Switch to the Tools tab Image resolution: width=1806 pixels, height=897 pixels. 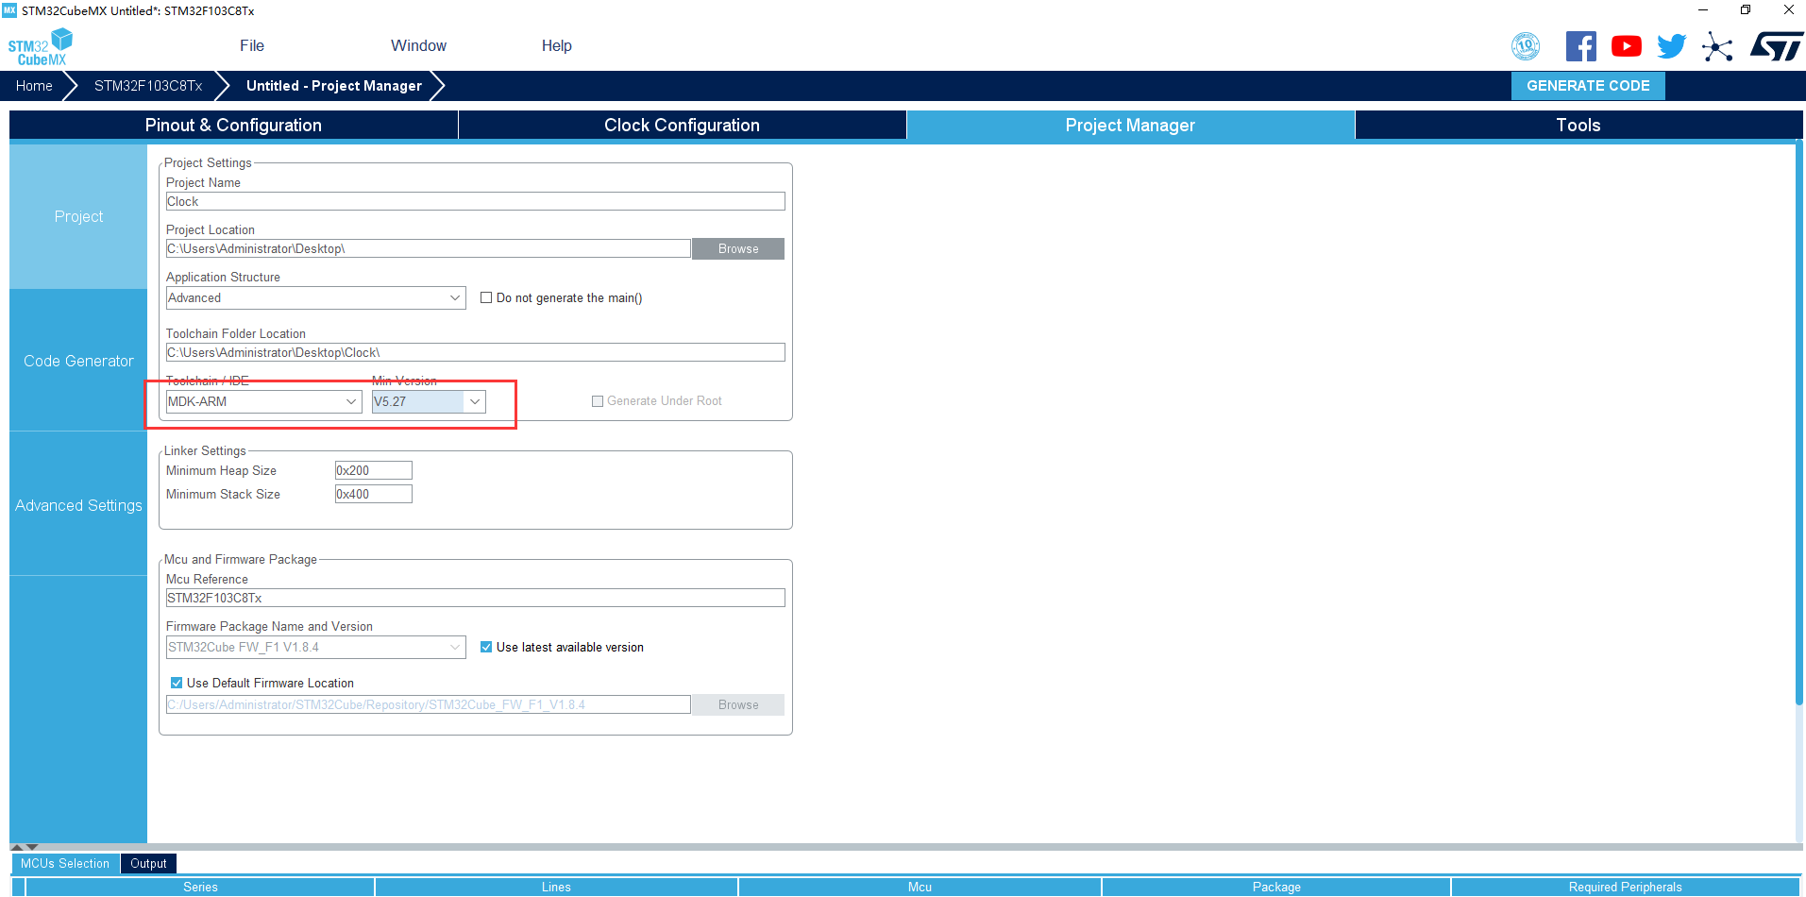[x=1578, y=126]
